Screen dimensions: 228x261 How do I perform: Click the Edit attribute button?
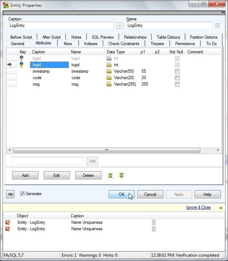(x=57, y=175)
